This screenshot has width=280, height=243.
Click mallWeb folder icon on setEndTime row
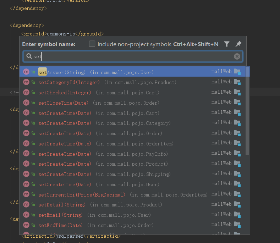pyautogui.click(x=237, y=225)
